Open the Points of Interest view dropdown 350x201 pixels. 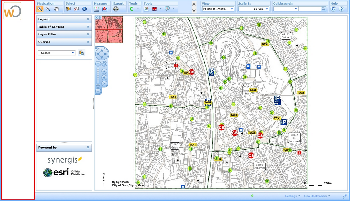[x=232, y=9]
